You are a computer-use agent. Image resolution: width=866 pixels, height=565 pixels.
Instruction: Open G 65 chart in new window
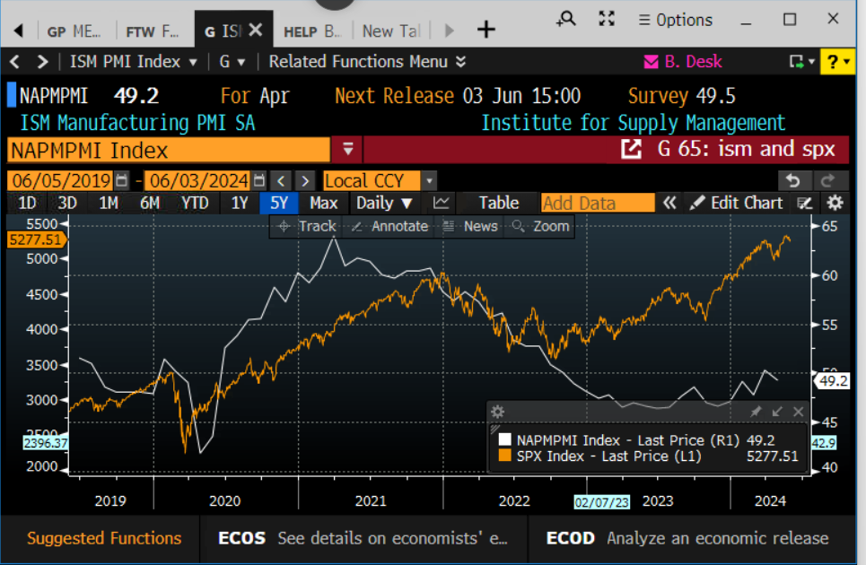pyautogui.click(x=632, y=150)
